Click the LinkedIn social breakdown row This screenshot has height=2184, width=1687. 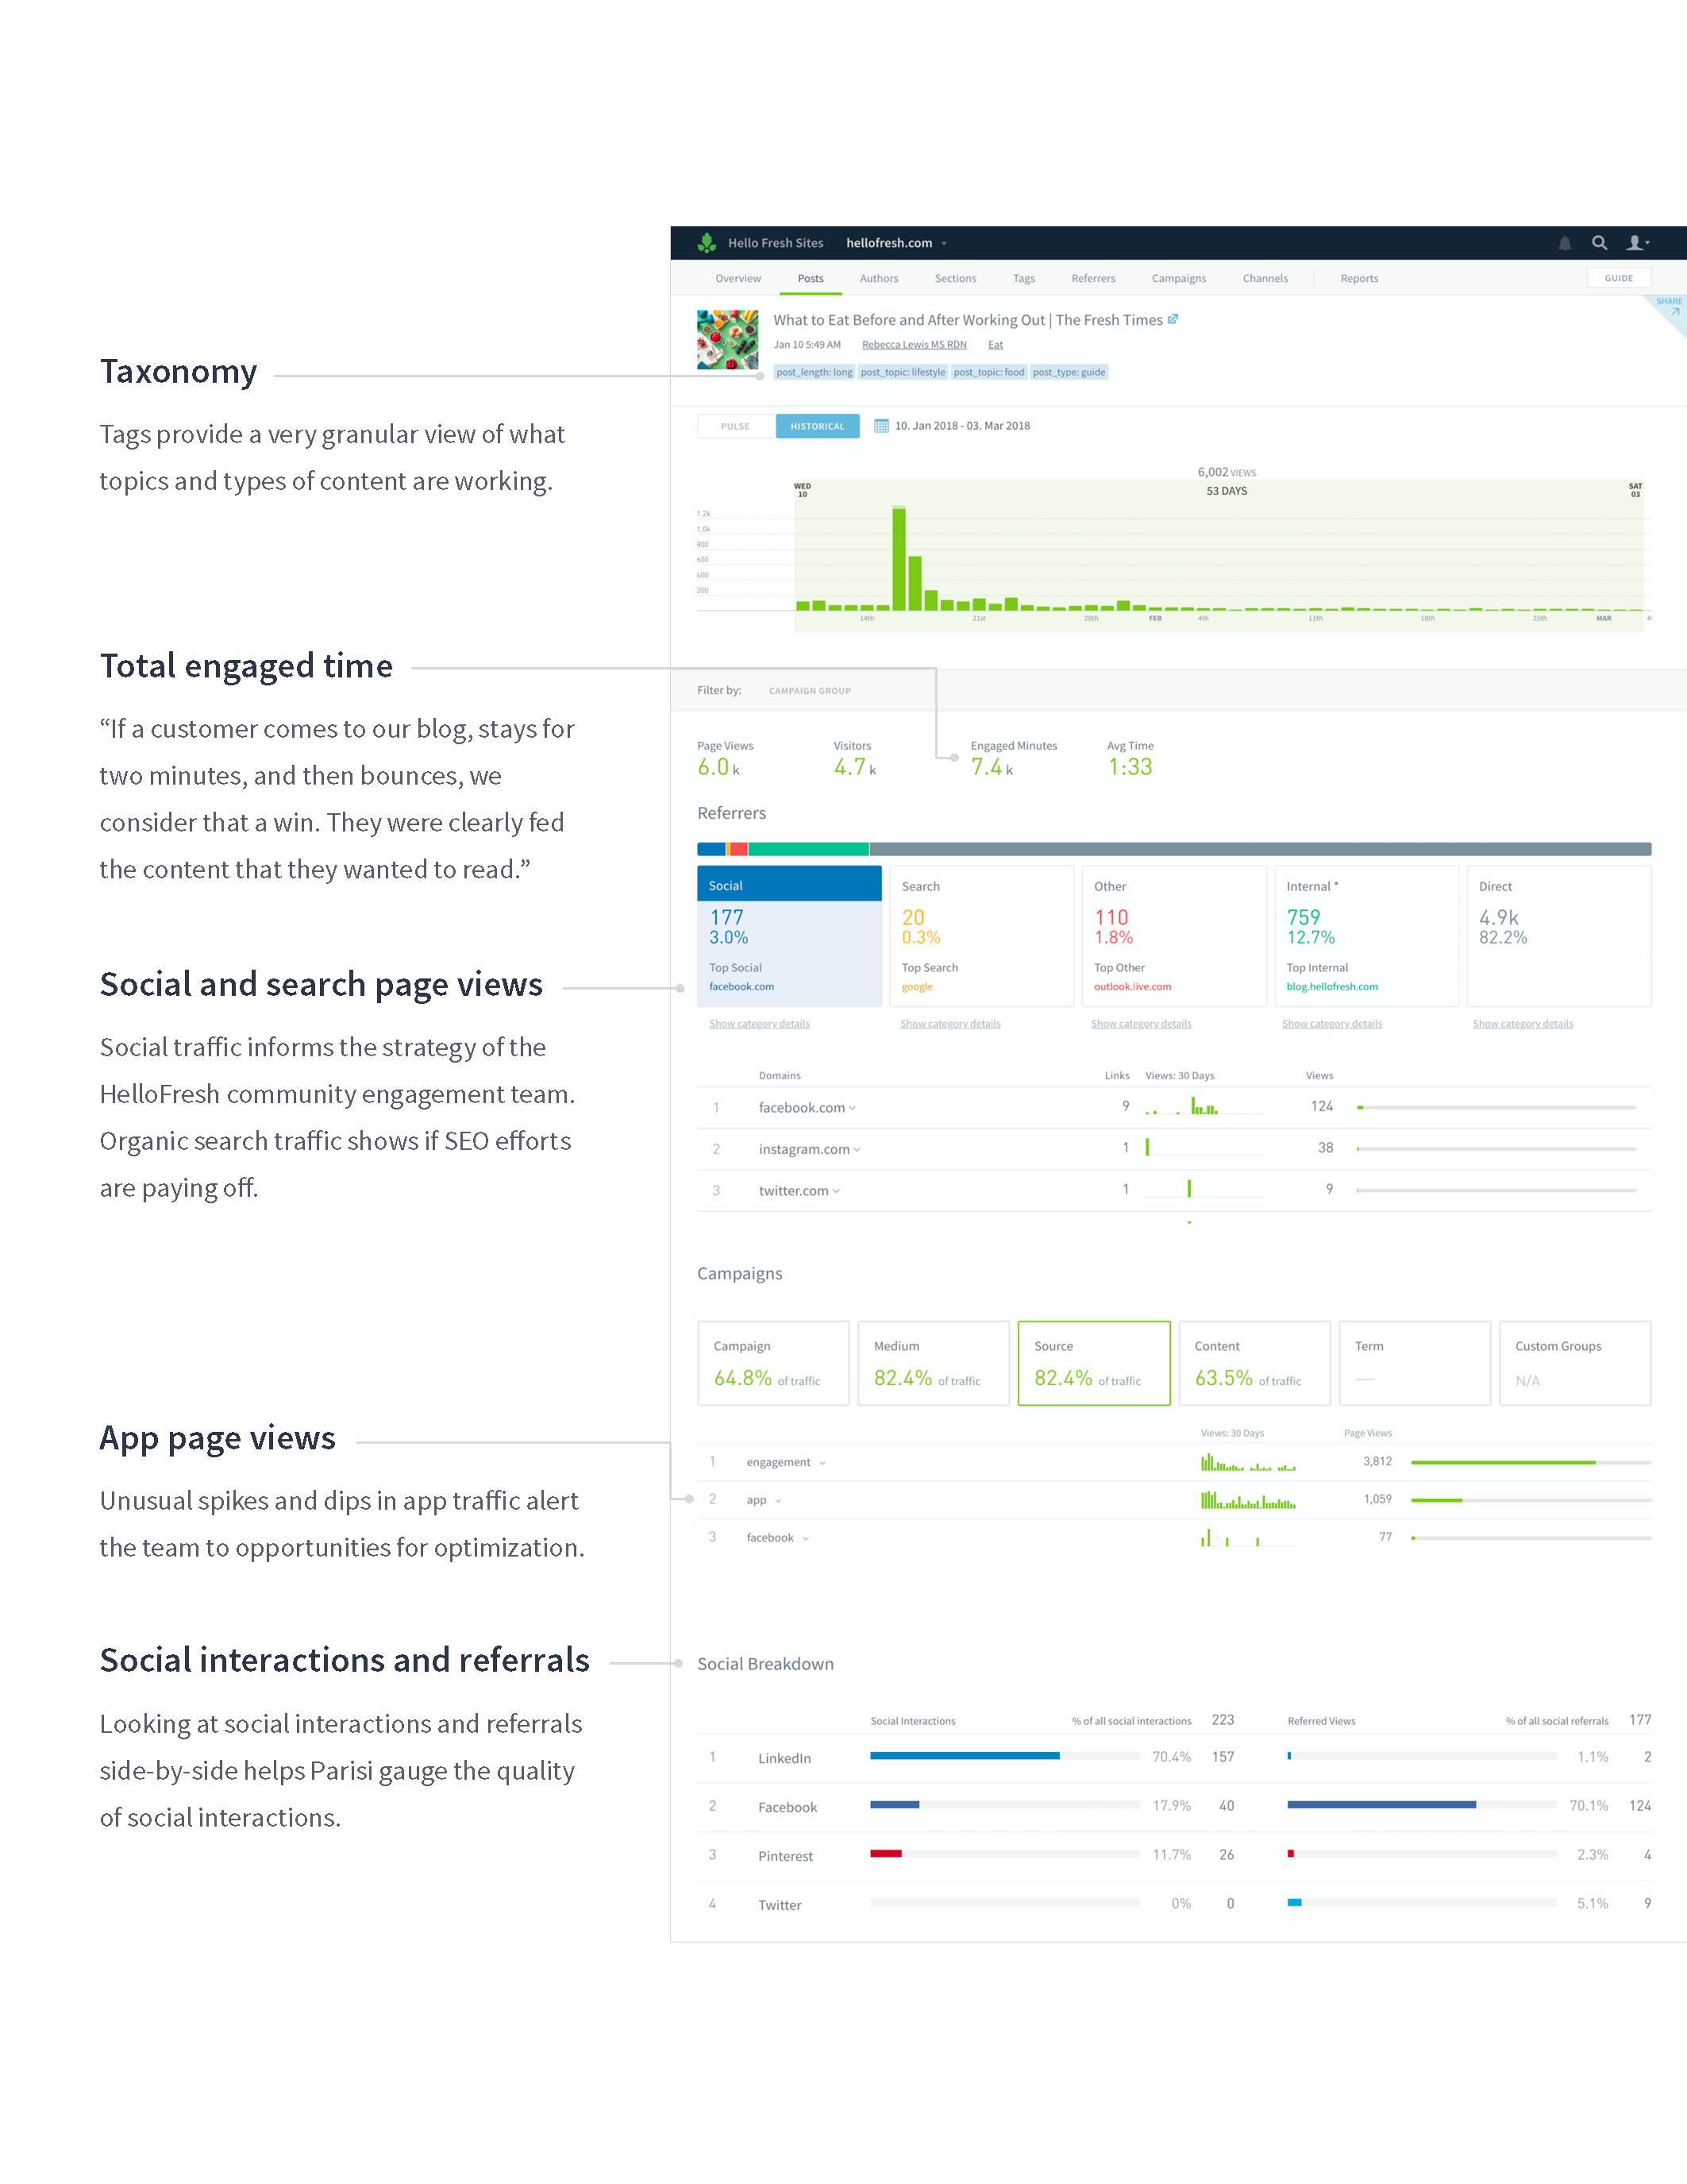tap(1174, 1757)
